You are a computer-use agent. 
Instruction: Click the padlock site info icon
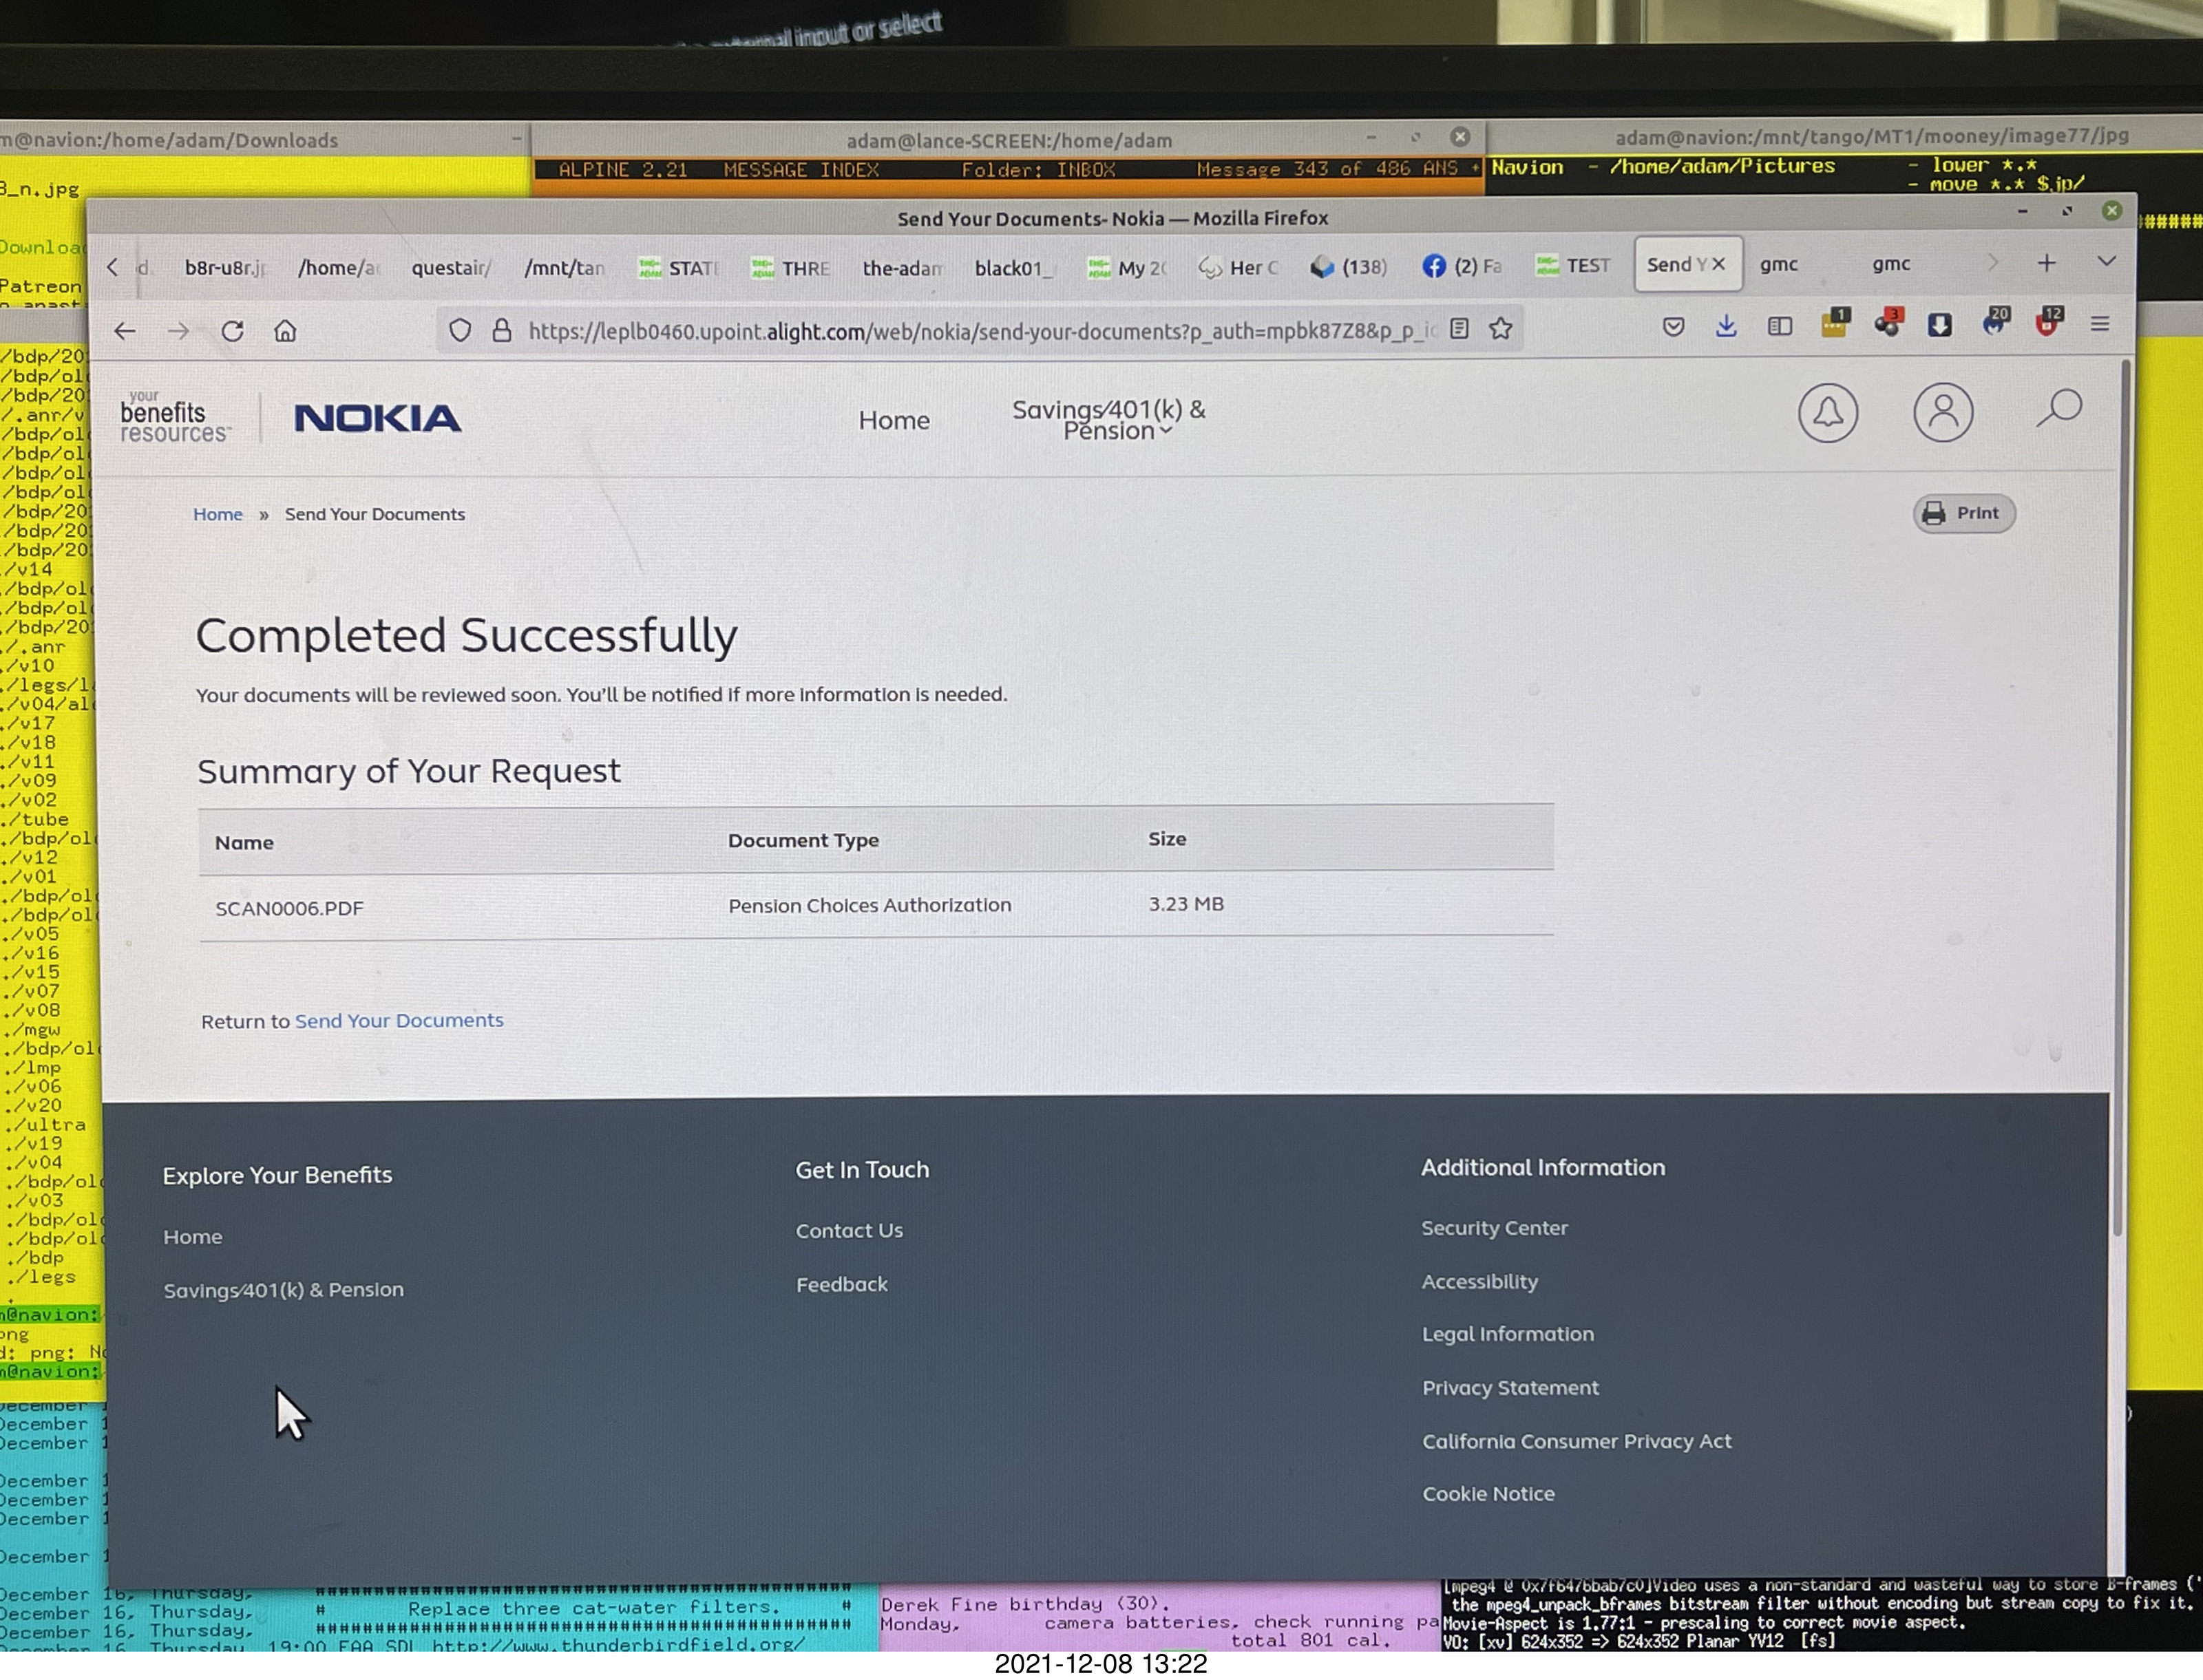(502, 330)
